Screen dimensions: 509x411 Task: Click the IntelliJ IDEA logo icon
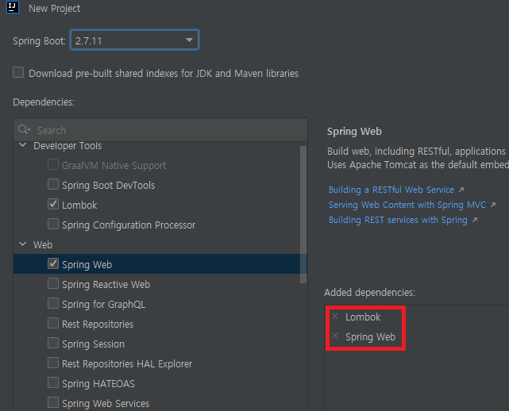[x=13, y=7]
